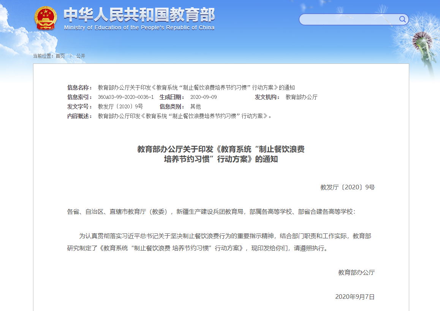Click the signature 教育部办公厅 under the paragraph
This screenshot has height=311, width=440.
356,273
